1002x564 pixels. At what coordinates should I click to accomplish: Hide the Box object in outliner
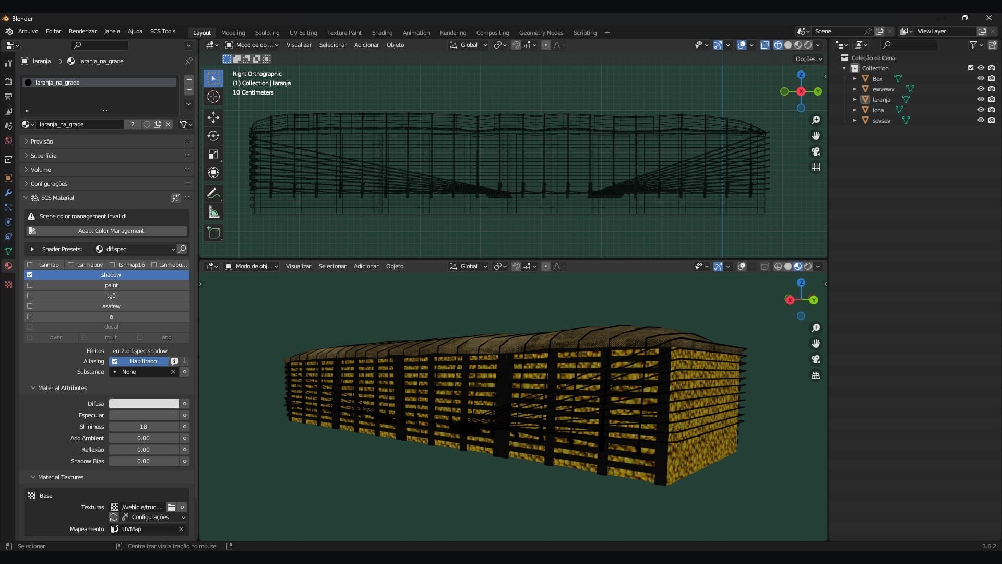click(x=981, y=78)
